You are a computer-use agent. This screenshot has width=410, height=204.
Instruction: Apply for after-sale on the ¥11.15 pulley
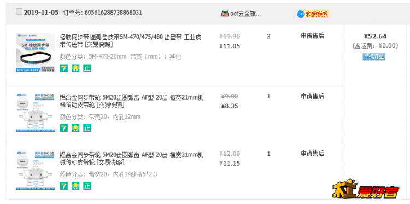312,154
